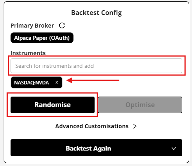
Task: Open the Advanced Customisations text link
Action: click(x=92, y=126)
